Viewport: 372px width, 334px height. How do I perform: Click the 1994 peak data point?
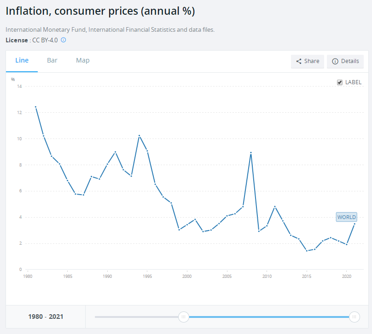tap(139, 136)
